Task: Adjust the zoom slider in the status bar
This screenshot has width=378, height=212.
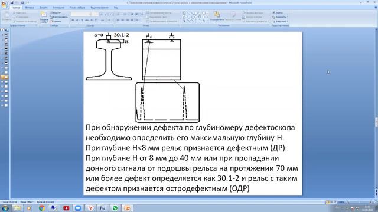Action: point(359,202)
